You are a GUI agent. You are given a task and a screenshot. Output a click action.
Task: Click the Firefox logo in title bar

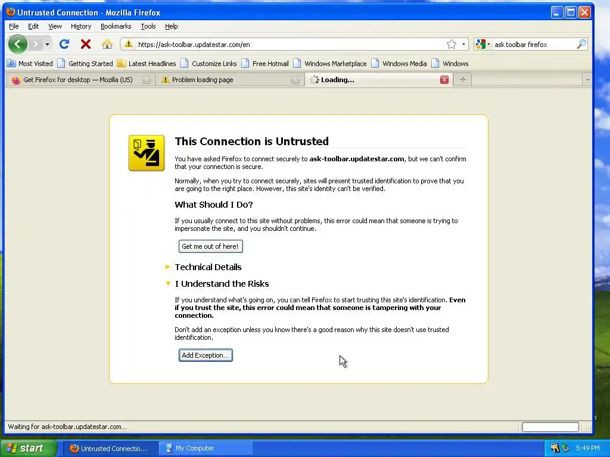[11, 12]
